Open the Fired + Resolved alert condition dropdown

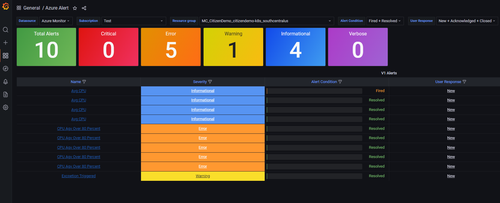coord(385,21)
